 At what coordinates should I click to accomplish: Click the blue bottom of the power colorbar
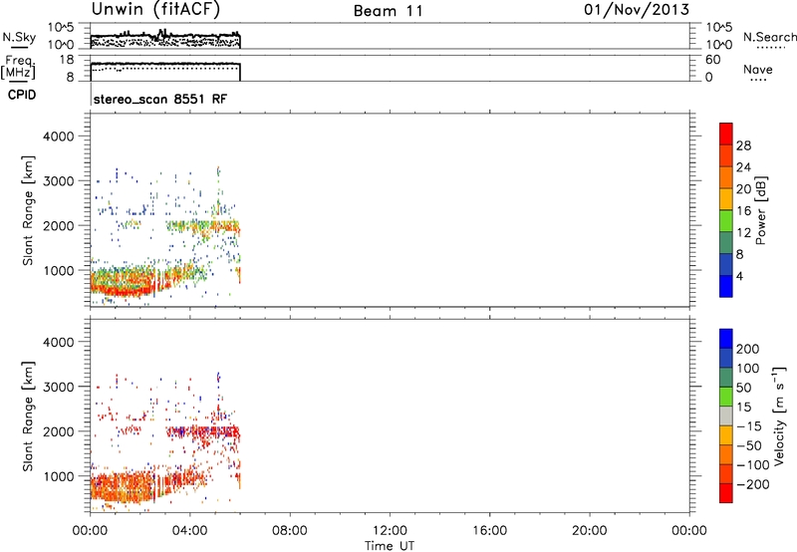[726, 286]
